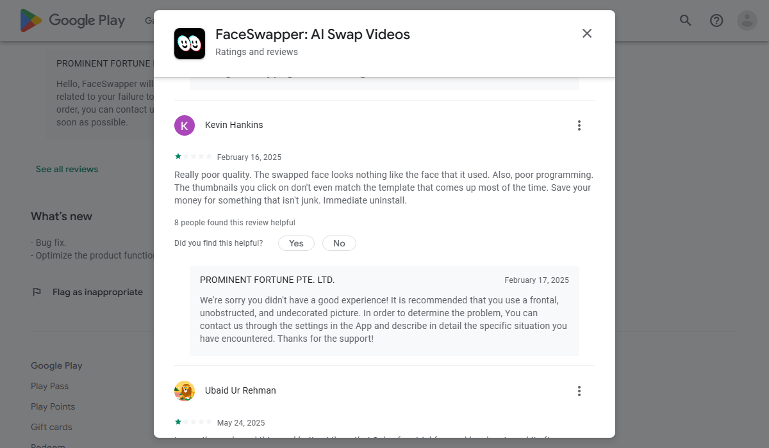
Task: Click the February 17, 2025 reply date
Action: pos(536,280)
